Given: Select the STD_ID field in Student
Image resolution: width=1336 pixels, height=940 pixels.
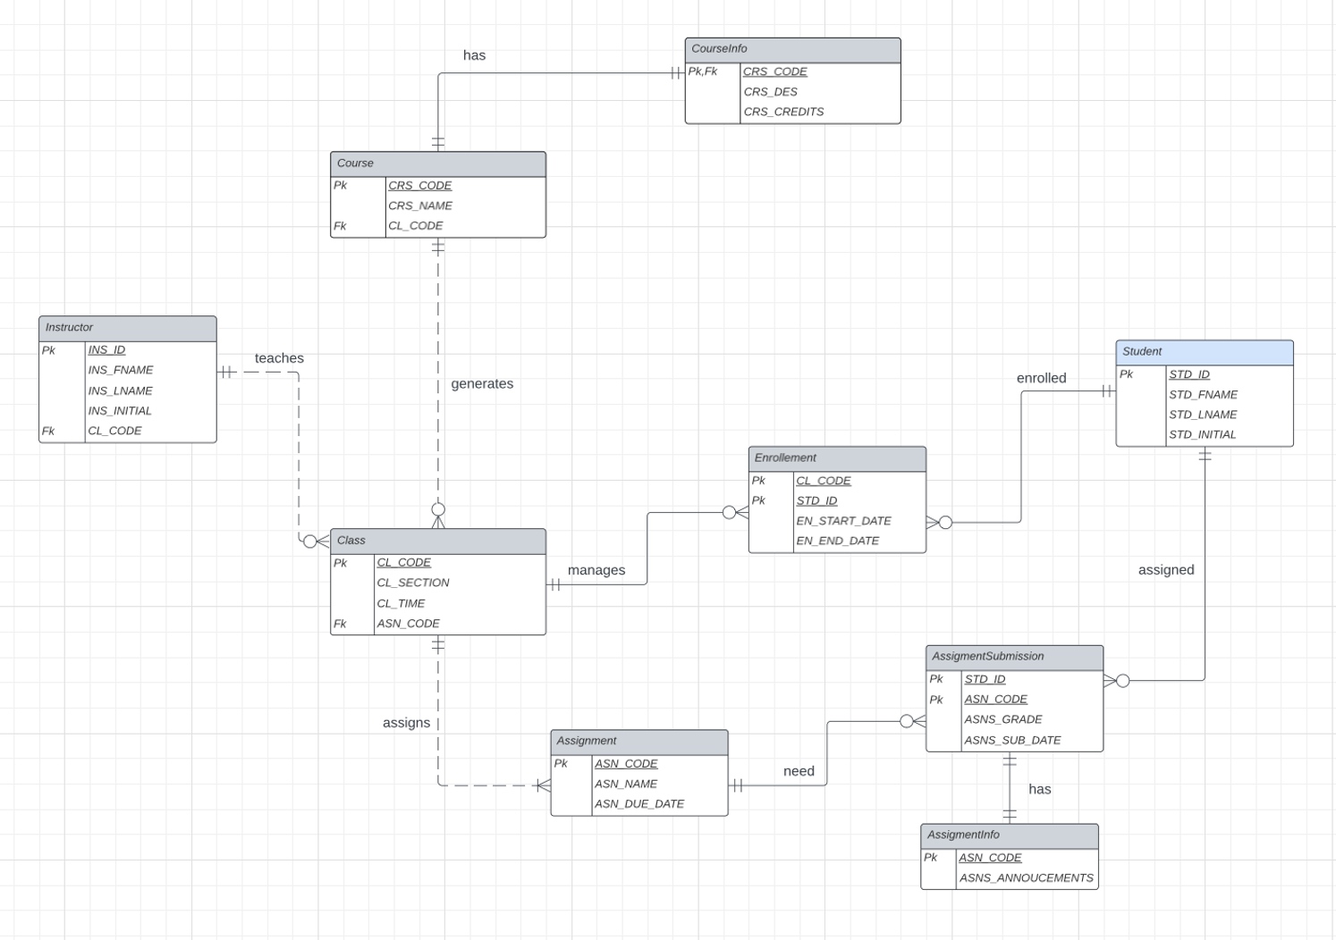Looking at the screenshot, I should click(x=1189, y=373).
